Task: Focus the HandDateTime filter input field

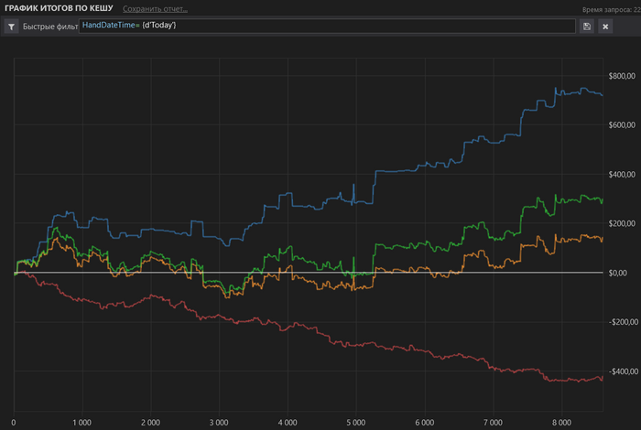Action: [x=327, y=27]
